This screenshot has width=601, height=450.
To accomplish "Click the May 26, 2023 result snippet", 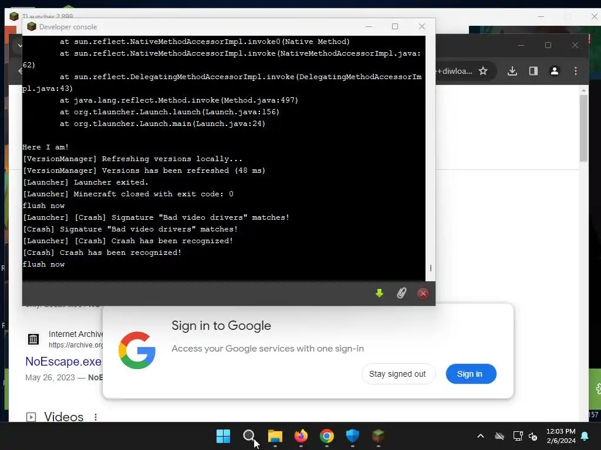I will (x=64, y=377).
